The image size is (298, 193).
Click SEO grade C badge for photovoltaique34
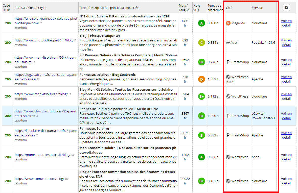[x=201, y=42]
